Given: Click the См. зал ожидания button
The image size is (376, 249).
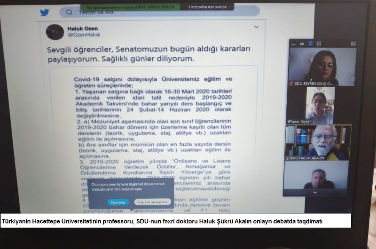Looking at the screenshot, I should (x=153, y=202).
